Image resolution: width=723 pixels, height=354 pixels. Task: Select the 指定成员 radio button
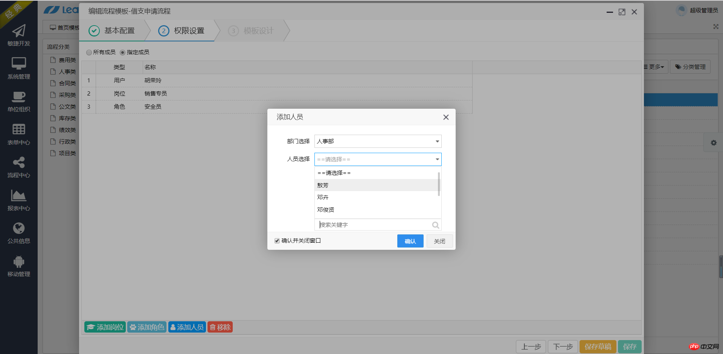click(122, 52)
